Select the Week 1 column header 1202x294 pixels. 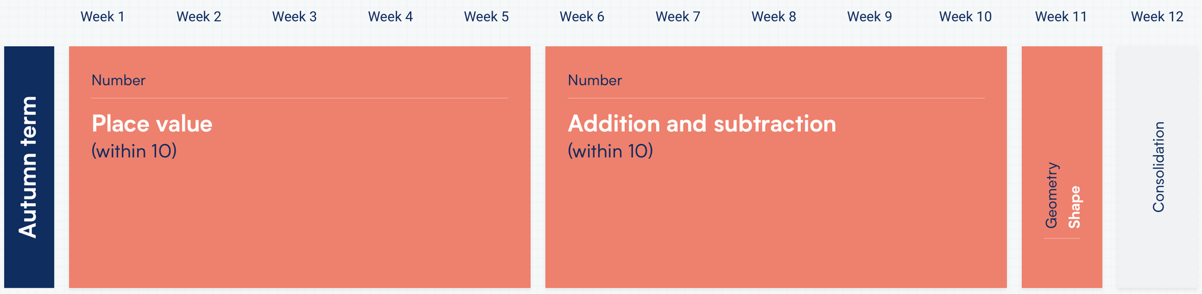[103, 17]
